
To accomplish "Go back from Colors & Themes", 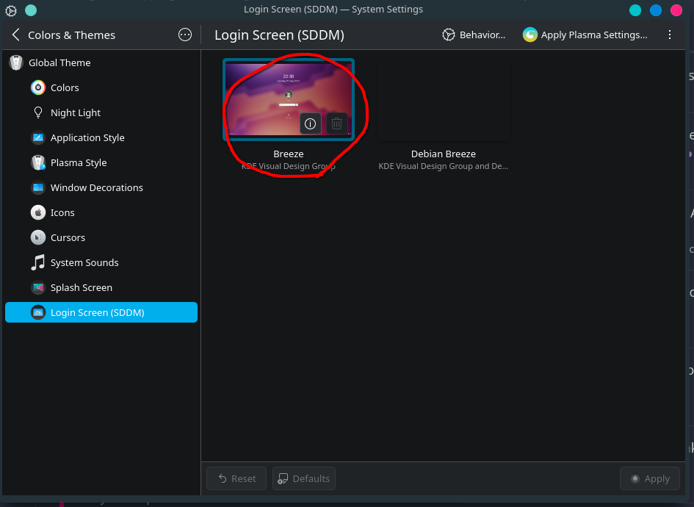I will (16, 35).
